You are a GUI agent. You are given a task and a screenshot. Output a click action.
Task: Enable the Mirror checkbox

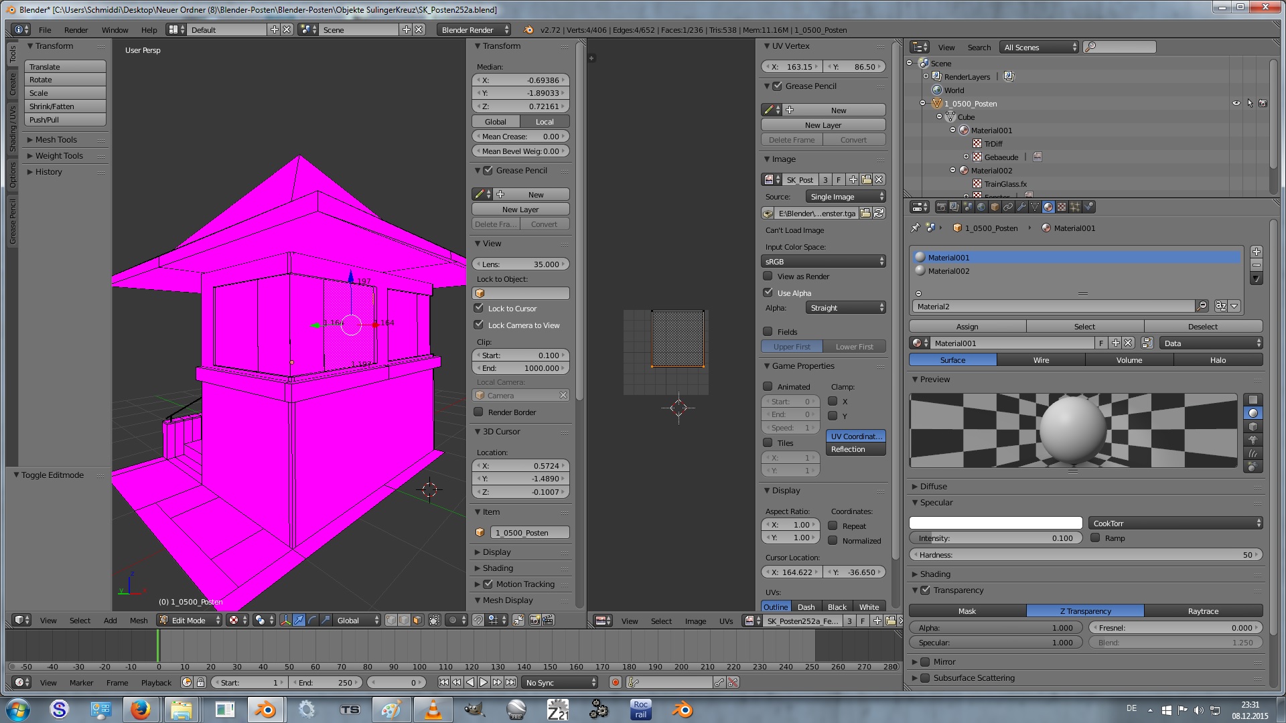click(x=925, y=661)
